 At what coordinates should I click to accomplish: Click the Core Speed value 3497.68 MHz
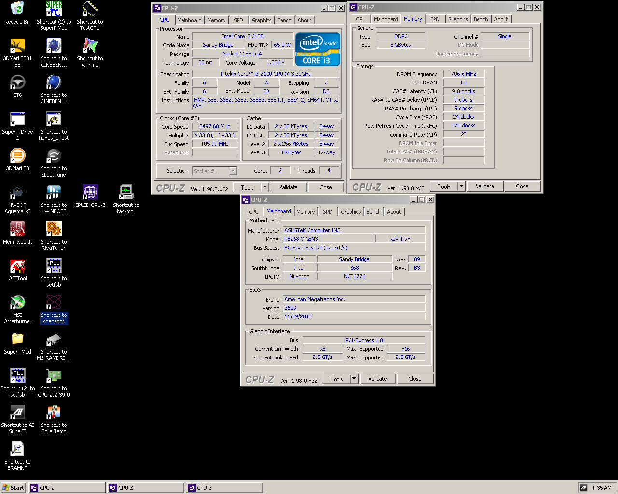(215, 126)
